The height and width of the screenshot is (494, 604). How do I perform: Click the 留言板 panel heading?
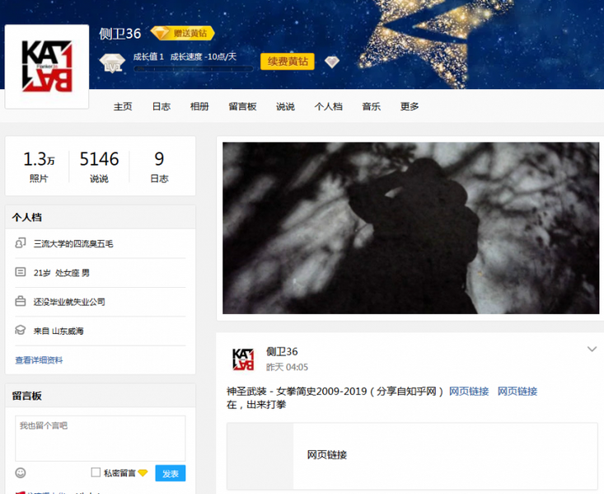tap(27, 396)
